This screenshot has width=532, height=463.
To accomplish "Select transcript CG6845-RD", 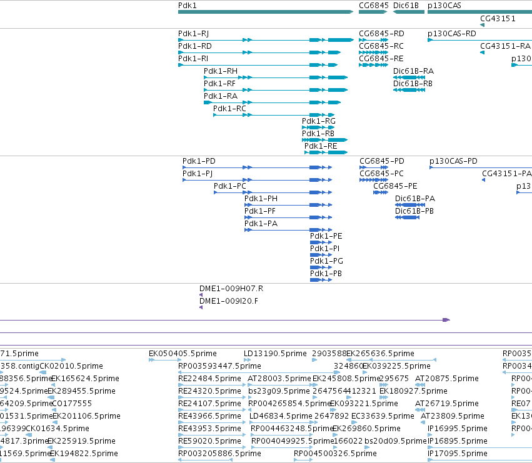I will pyautogui.click(x=374, y=40).
